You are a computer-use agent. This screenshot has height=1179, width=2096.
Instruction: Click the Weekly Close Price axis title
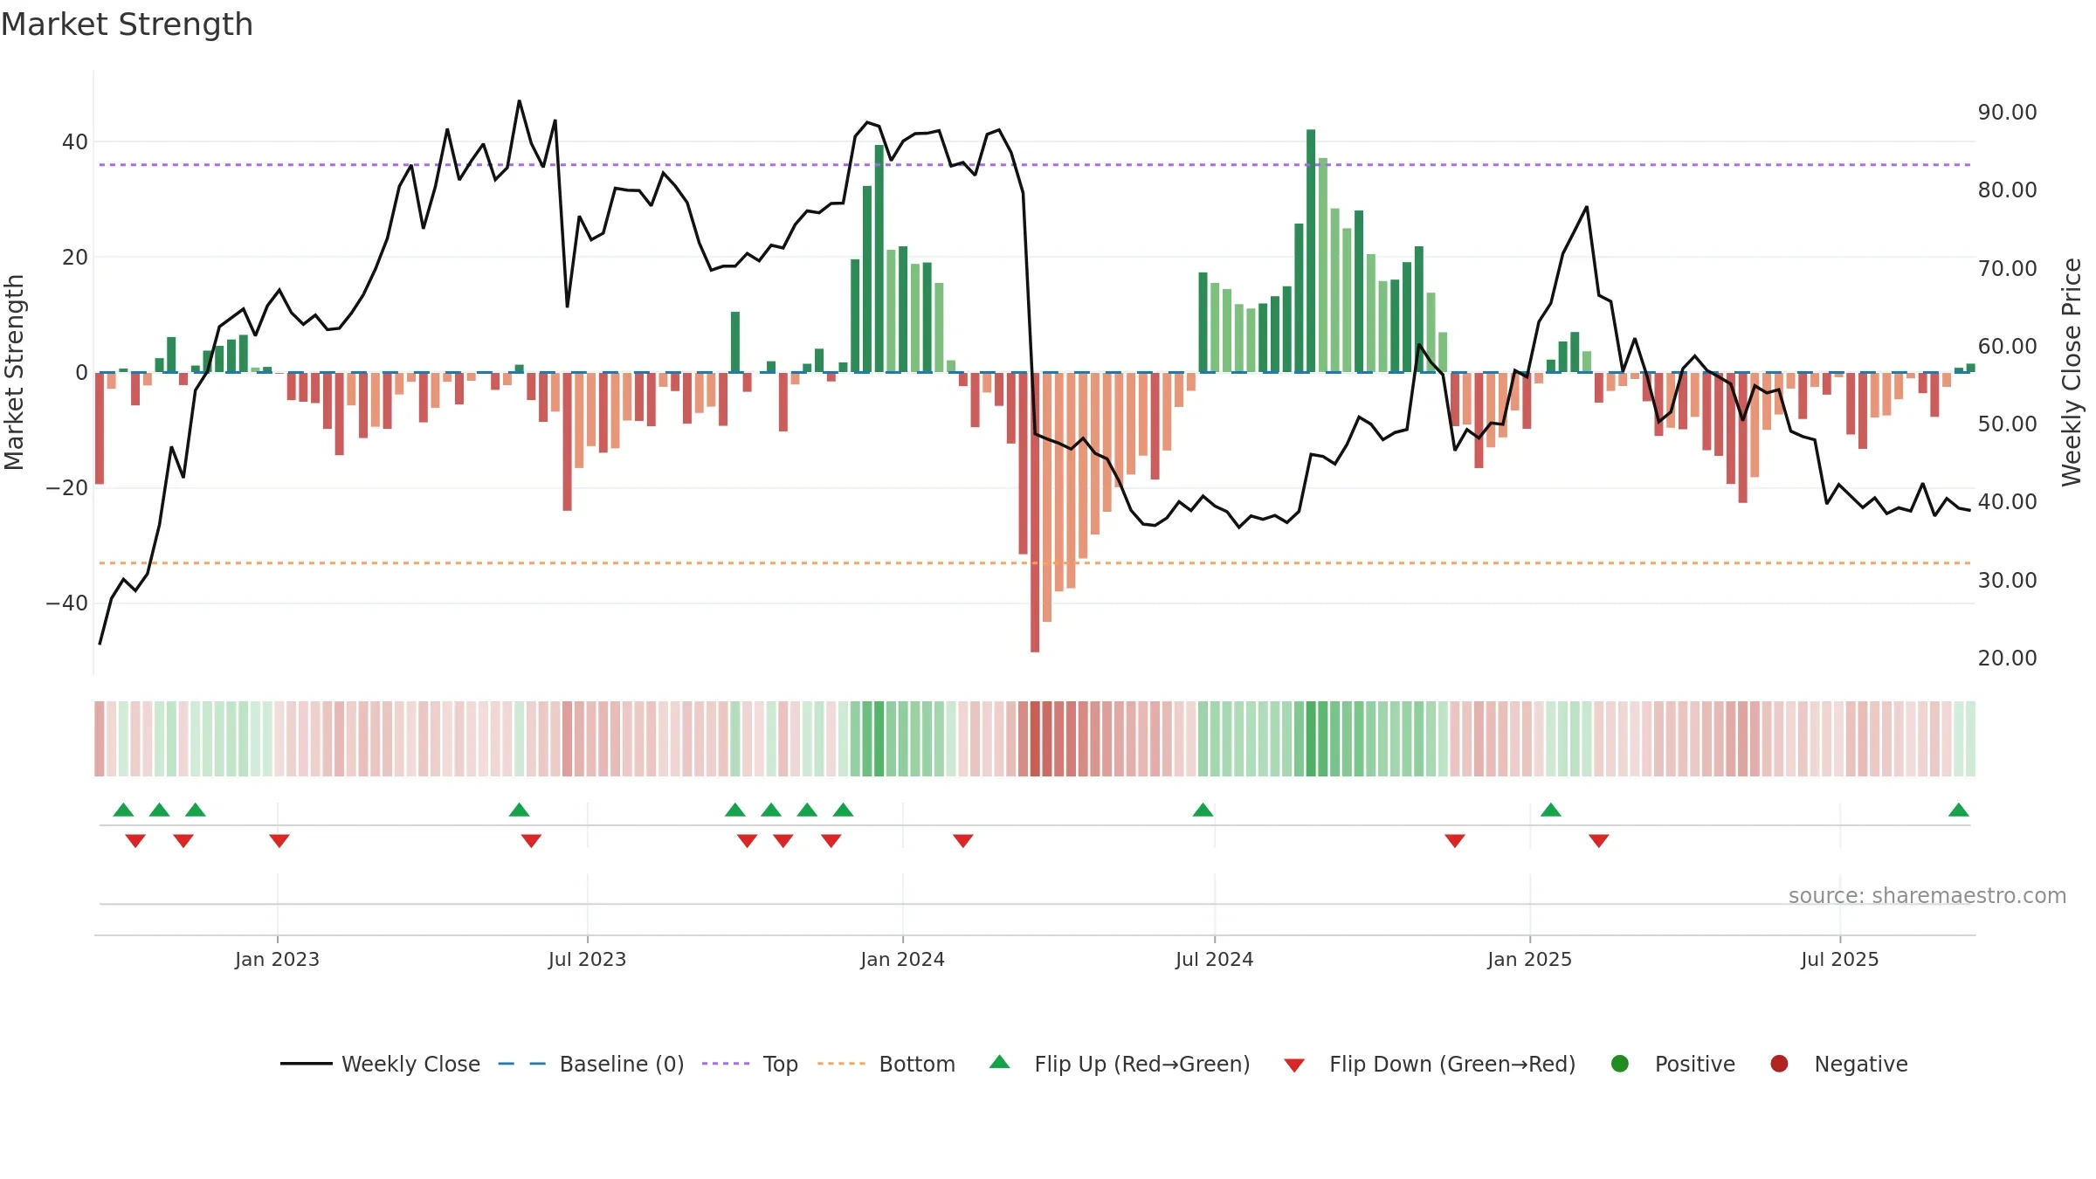pos(2072,372)
